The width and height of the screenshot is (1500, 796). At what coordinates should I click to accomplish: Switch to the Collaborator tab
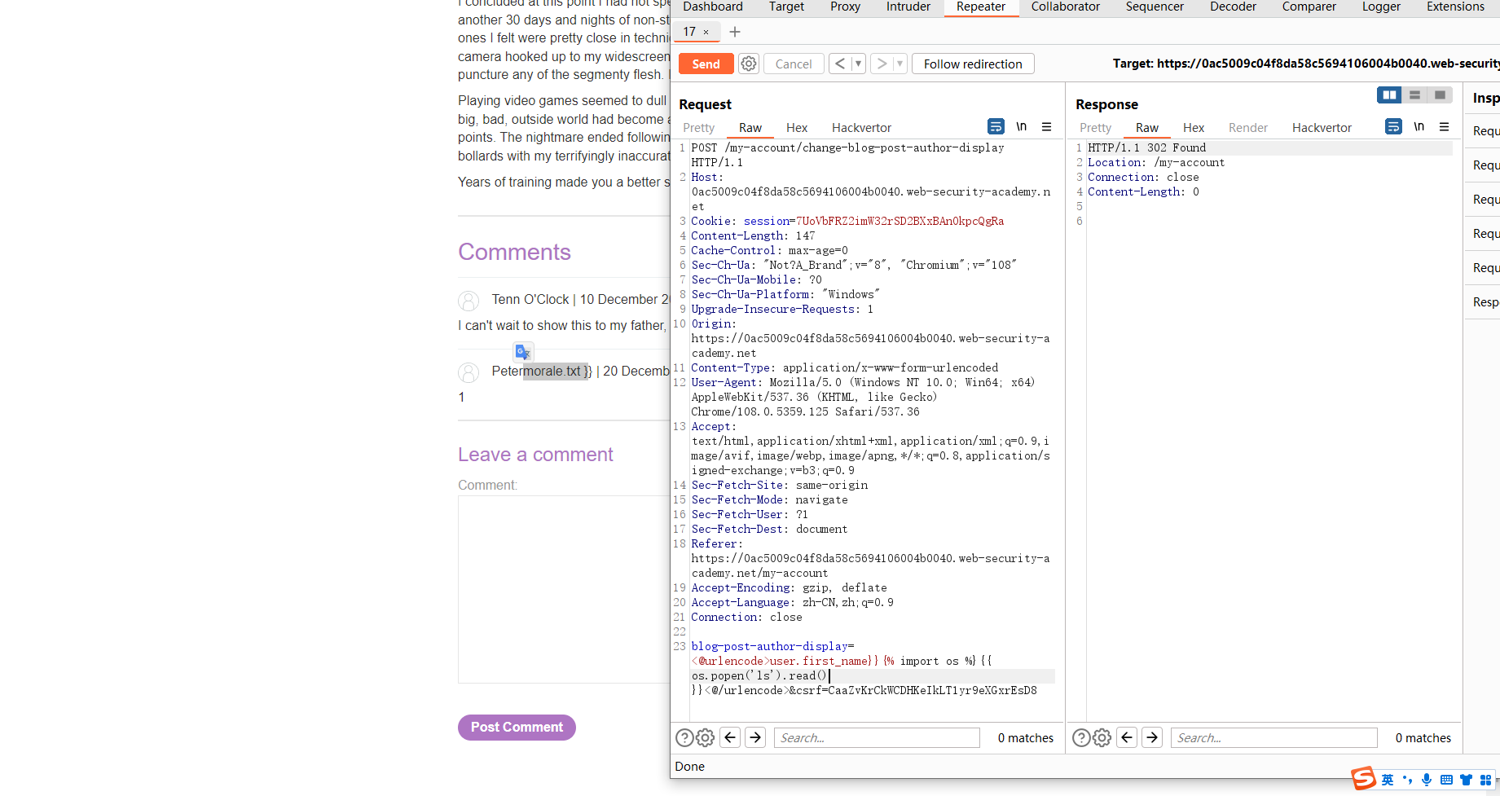coord(1065,7)
